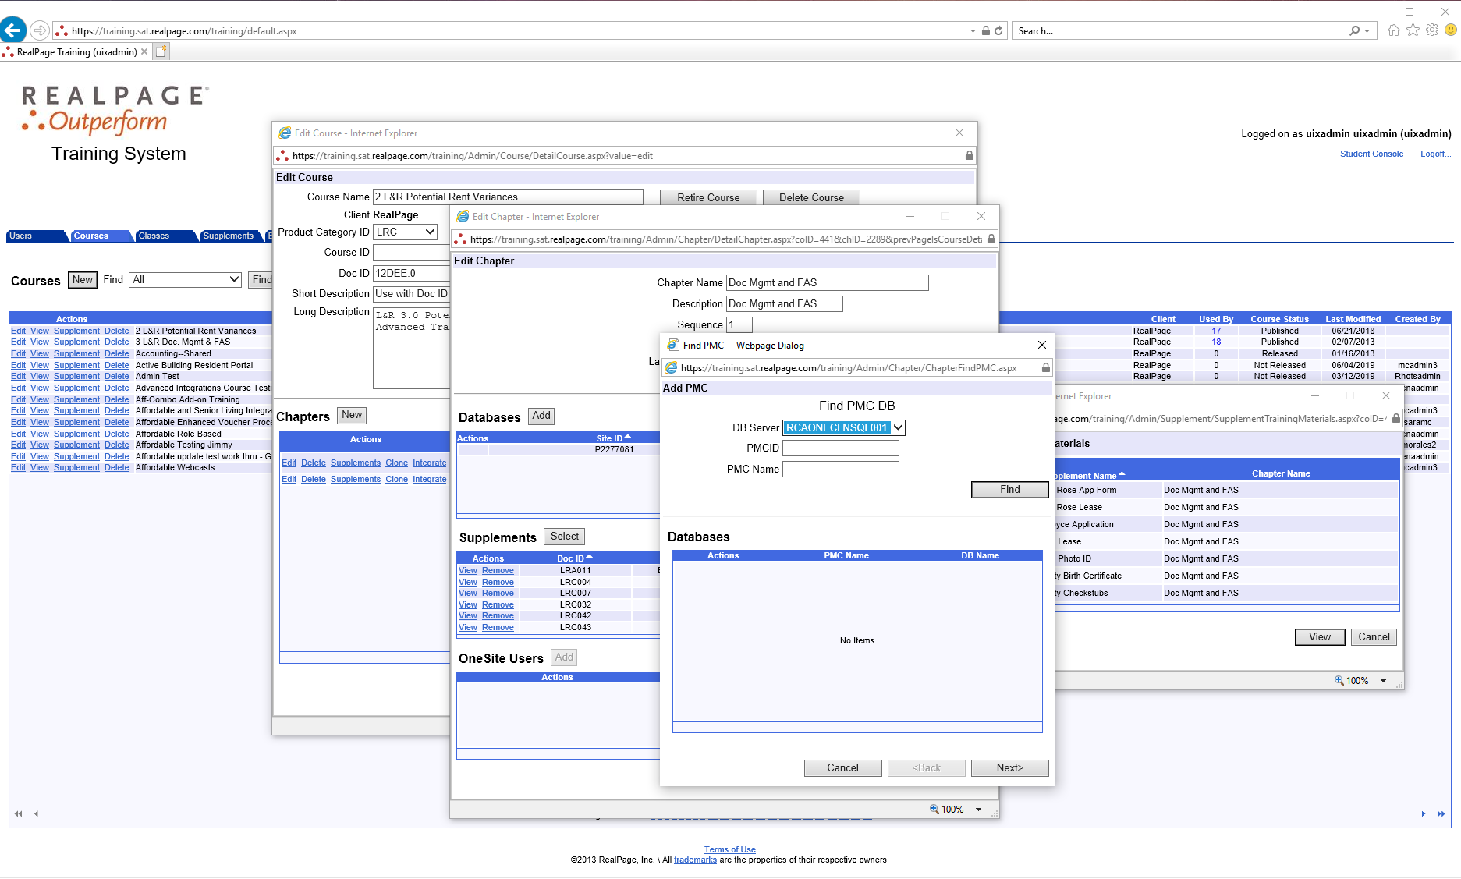Click Select button next to Supplements
Screen dimensions: 1461x879
click(565, 537)
